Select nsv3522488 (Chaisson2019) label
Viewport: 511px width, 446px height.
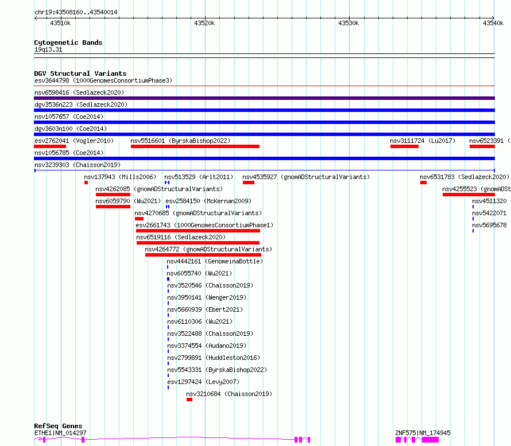(210, 333)
